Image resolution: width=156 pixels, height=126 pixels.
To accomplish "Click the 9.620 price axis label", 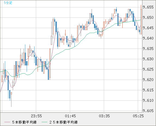I will click(x=148, y=80).
